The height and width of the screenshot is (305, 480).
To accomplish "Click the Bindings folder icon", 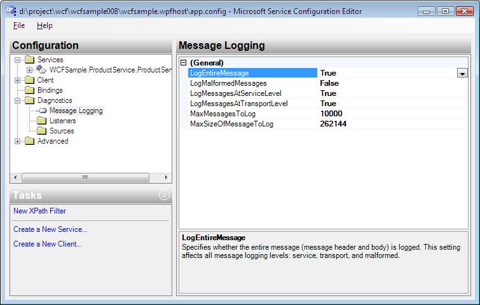I will click(x=30, y=90).
